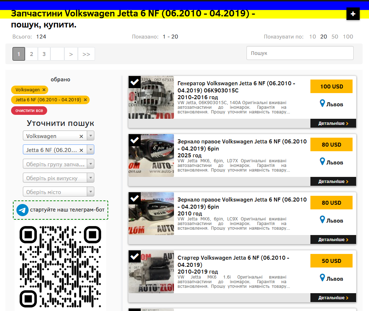369x311 pixels.
Task: Go to the next page with > button
Action: pyautogui.click(x=71, y=54)
